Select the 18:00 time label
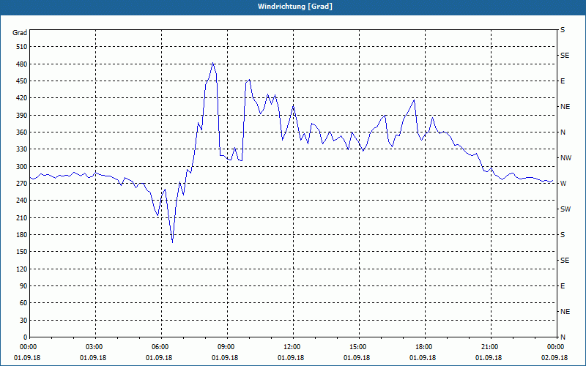Screen dimensions: 586x366 coord(425,347)
